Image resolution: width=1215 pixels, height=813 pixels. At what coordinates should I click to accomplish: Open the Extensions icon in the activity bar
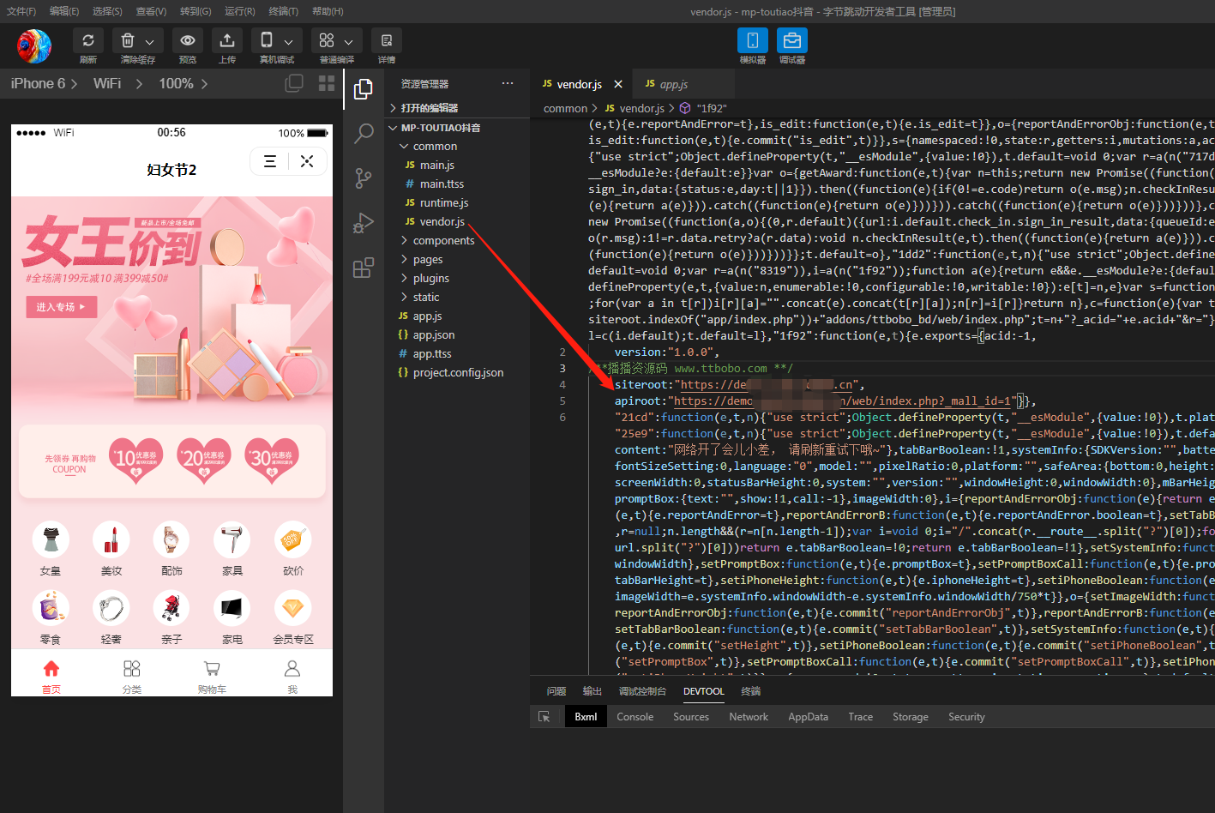coord(364,268)
